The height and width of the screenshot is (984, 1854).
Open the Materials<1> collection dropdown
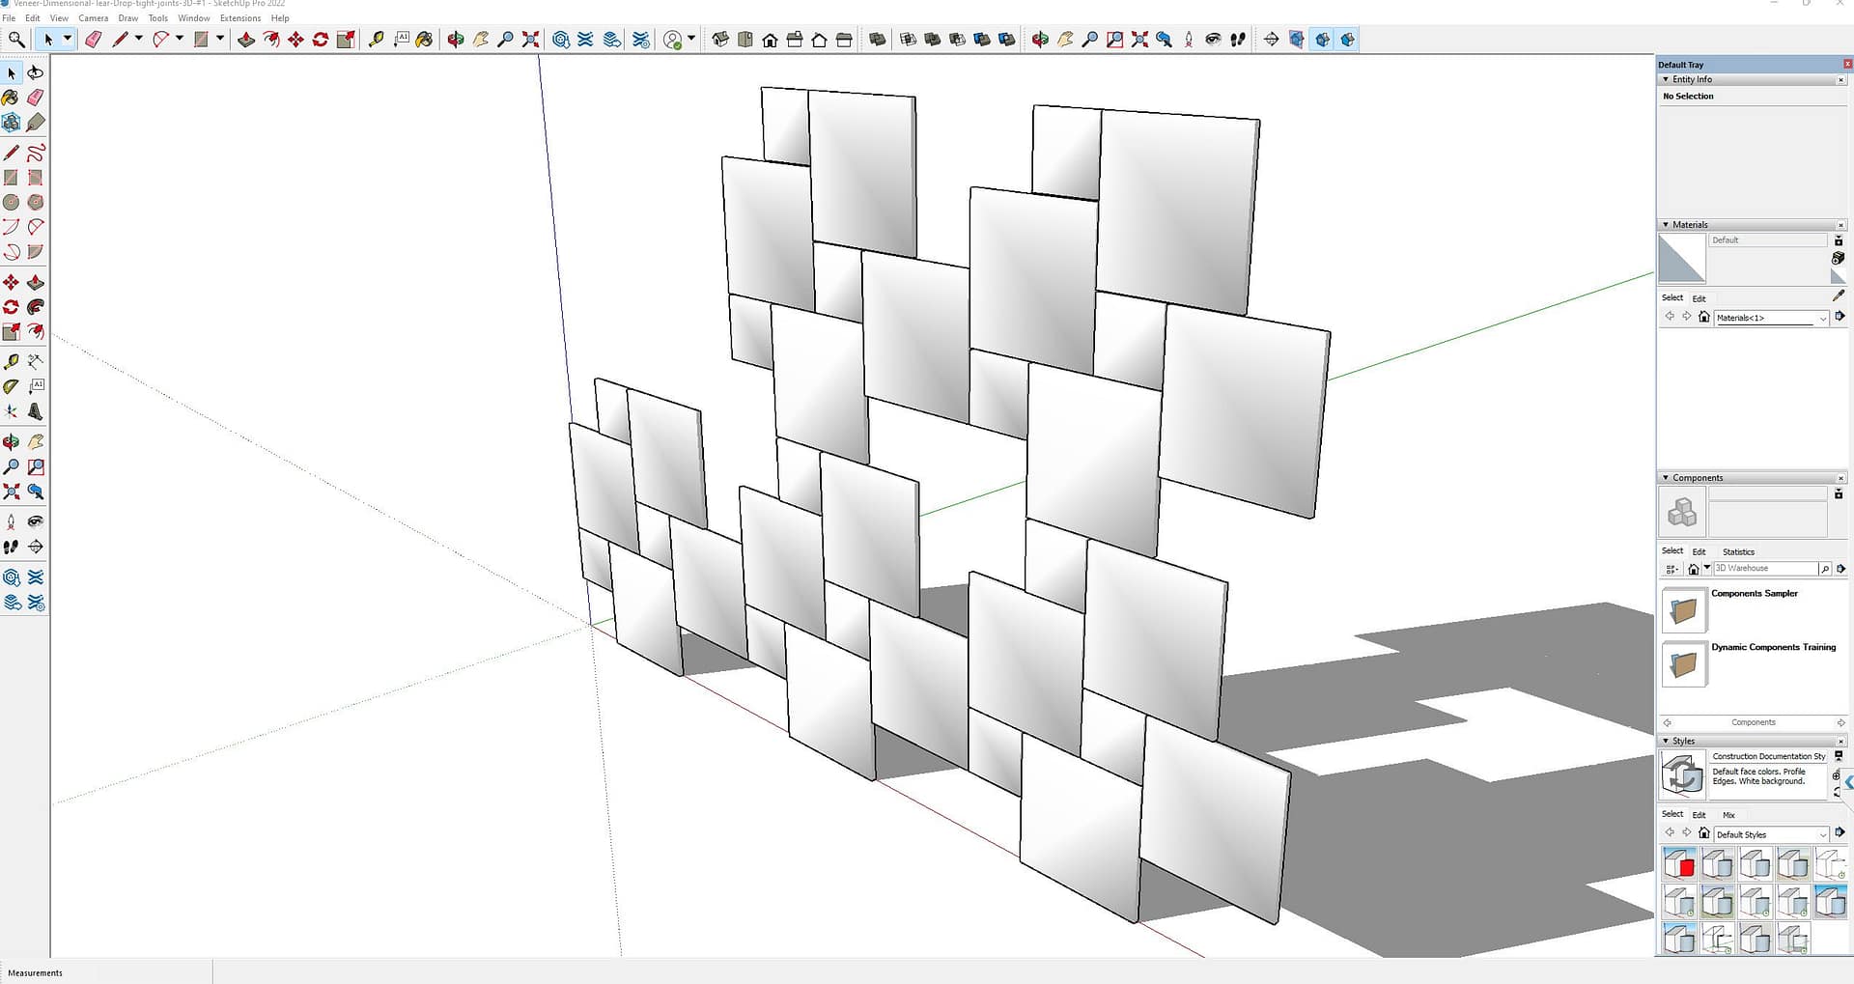pyautogui.click(x=1822, y=318)
